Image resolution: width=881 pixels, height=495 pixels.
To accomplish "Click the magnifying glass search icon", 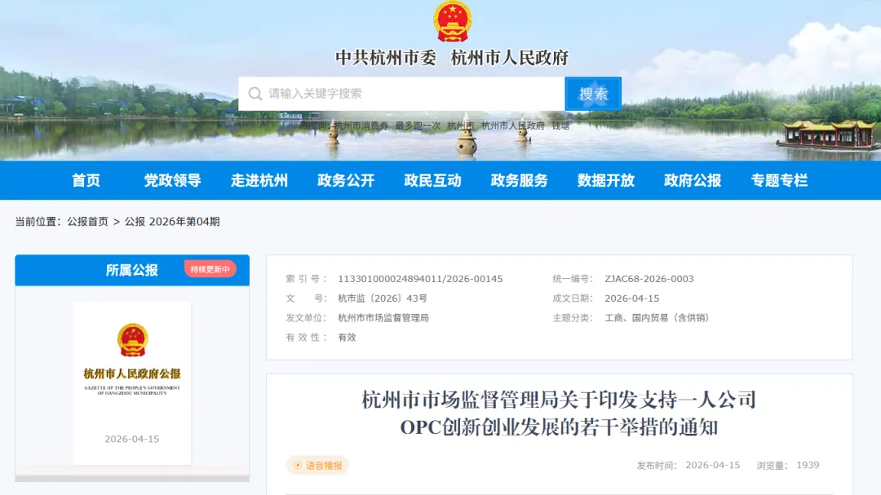I will coord(255,94).
